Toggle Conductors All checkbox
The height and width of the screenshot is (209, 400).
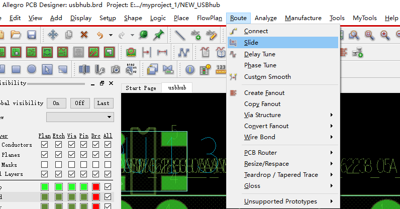tap(108, 144)
